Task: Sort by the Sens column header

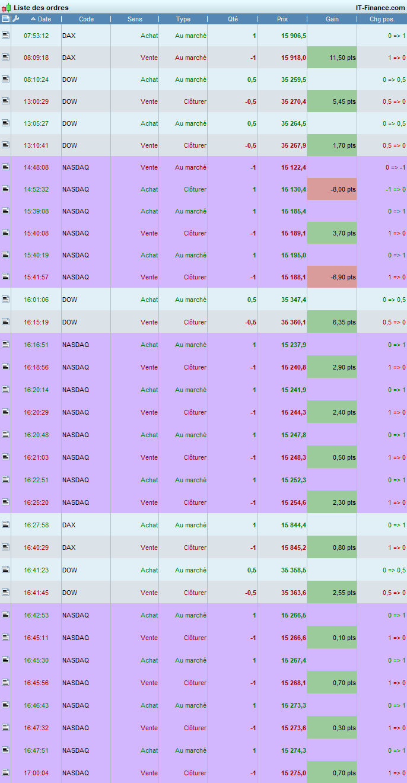Action: 135,19
